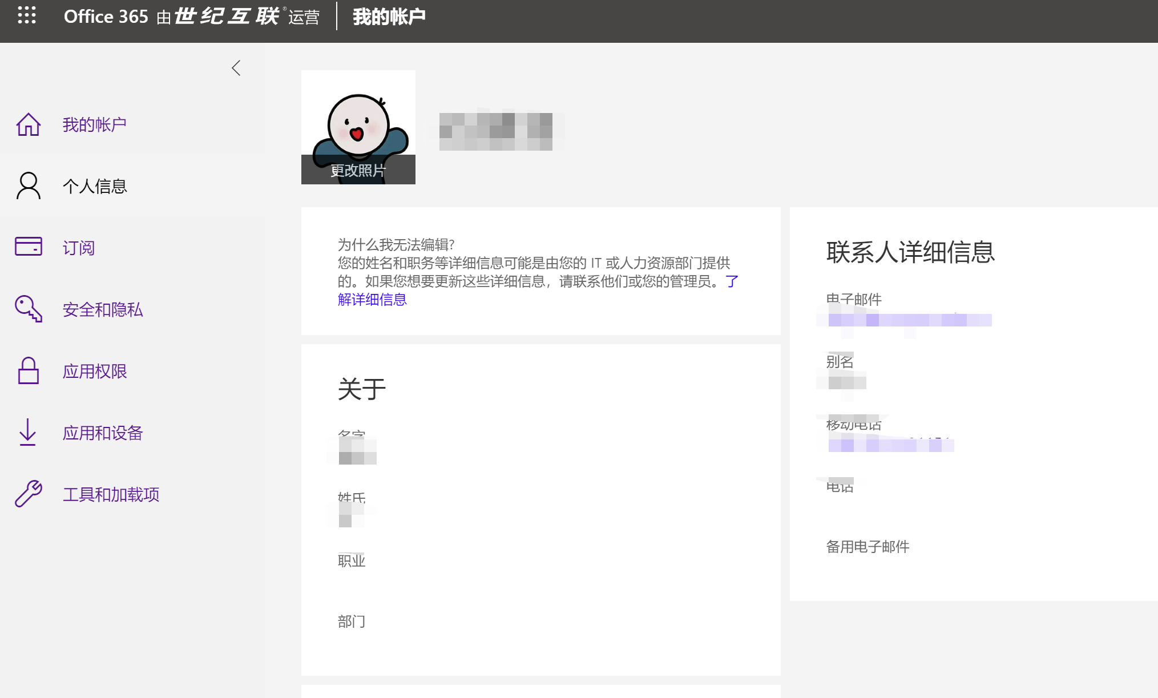Select the 我的帐户 home icon in sidebar

click(x=27, y=124)
